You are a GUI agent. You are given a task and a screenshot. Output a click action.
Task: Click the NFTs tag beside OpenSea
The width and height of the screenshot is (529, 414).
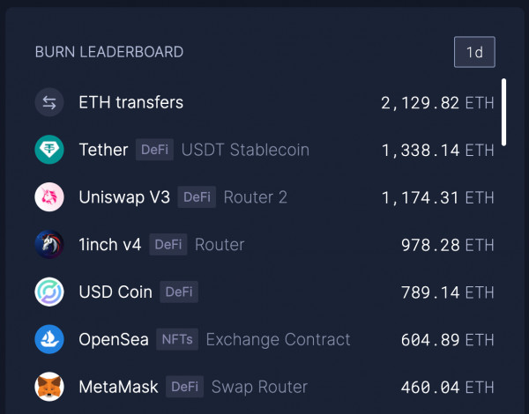176,339
